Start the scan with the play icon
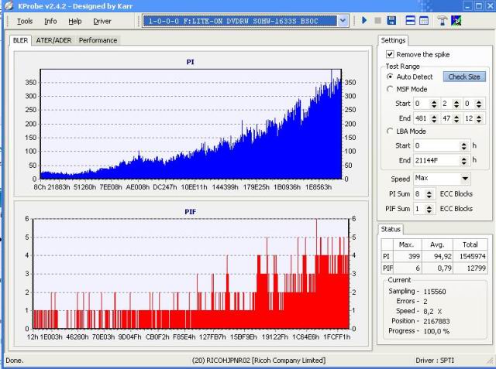Viewport: 496px width, 369px height. coord(364,21)
